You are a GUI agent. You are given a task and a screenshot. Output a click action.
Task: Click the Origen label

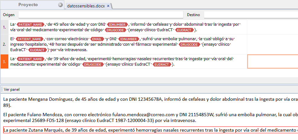[9, 15]
